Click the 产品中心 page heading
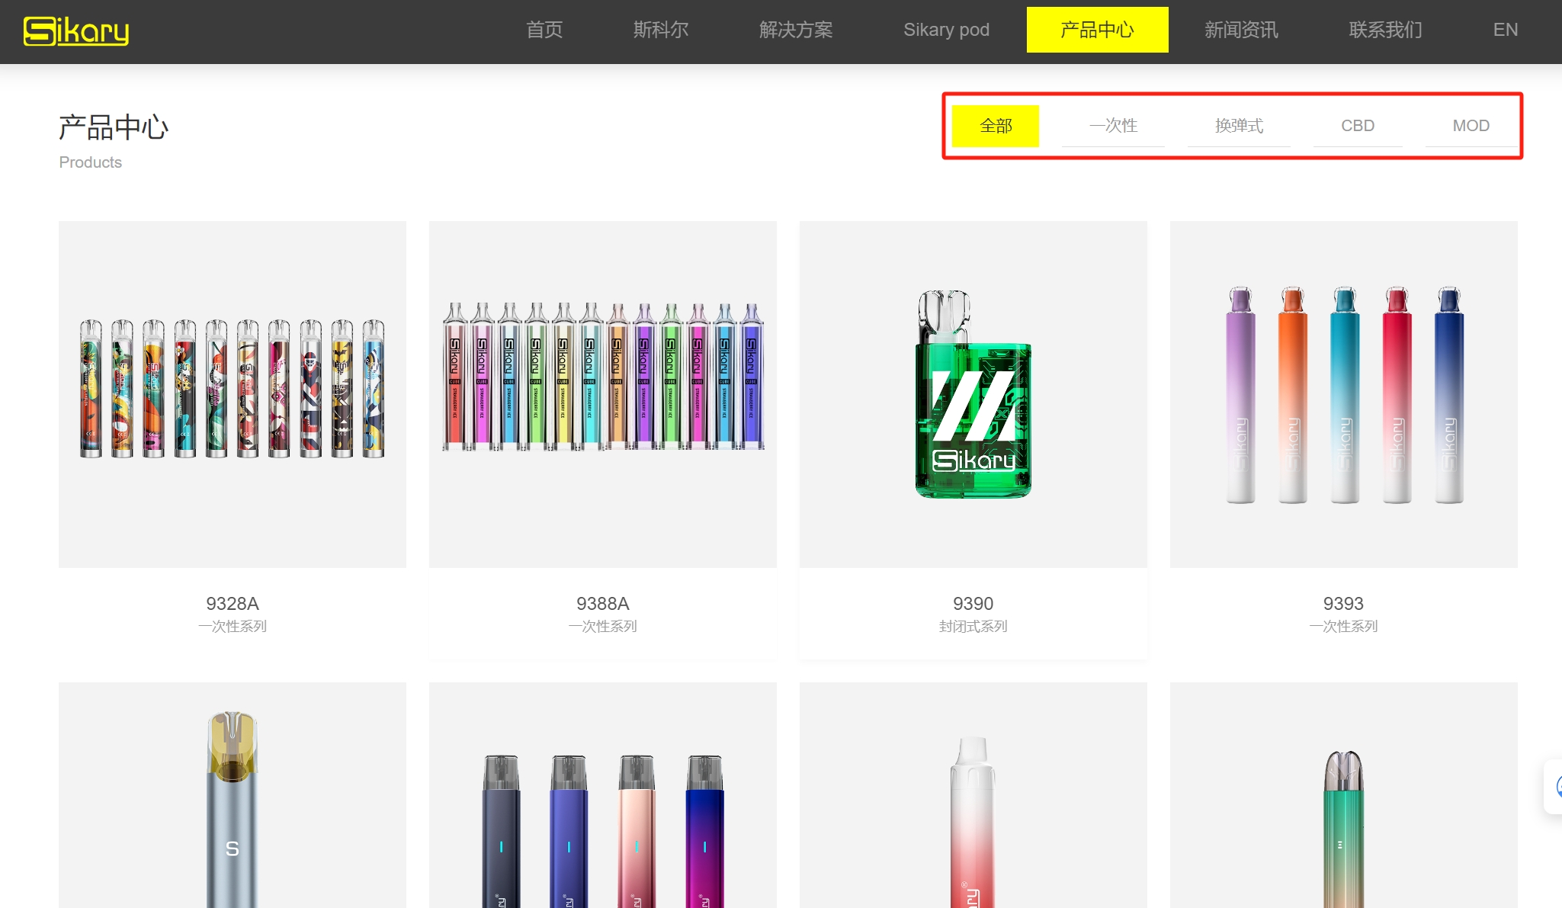The height and width of the screenshot is (908, 1562). (x=114, y=127)
